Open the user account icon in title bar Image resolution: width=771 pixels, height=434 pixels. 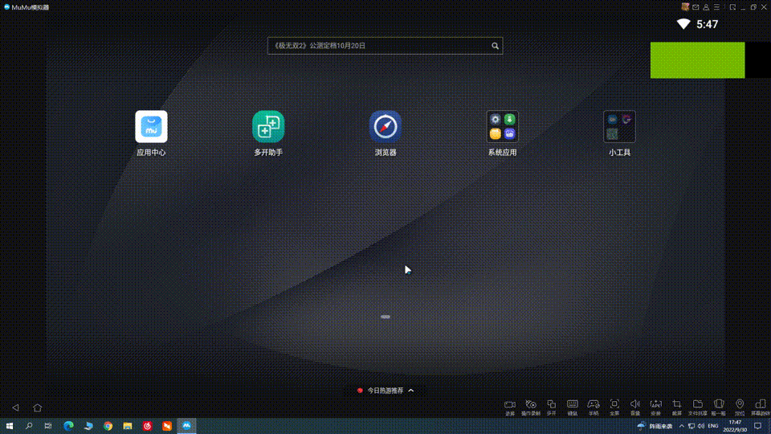[x=706, y=7]
